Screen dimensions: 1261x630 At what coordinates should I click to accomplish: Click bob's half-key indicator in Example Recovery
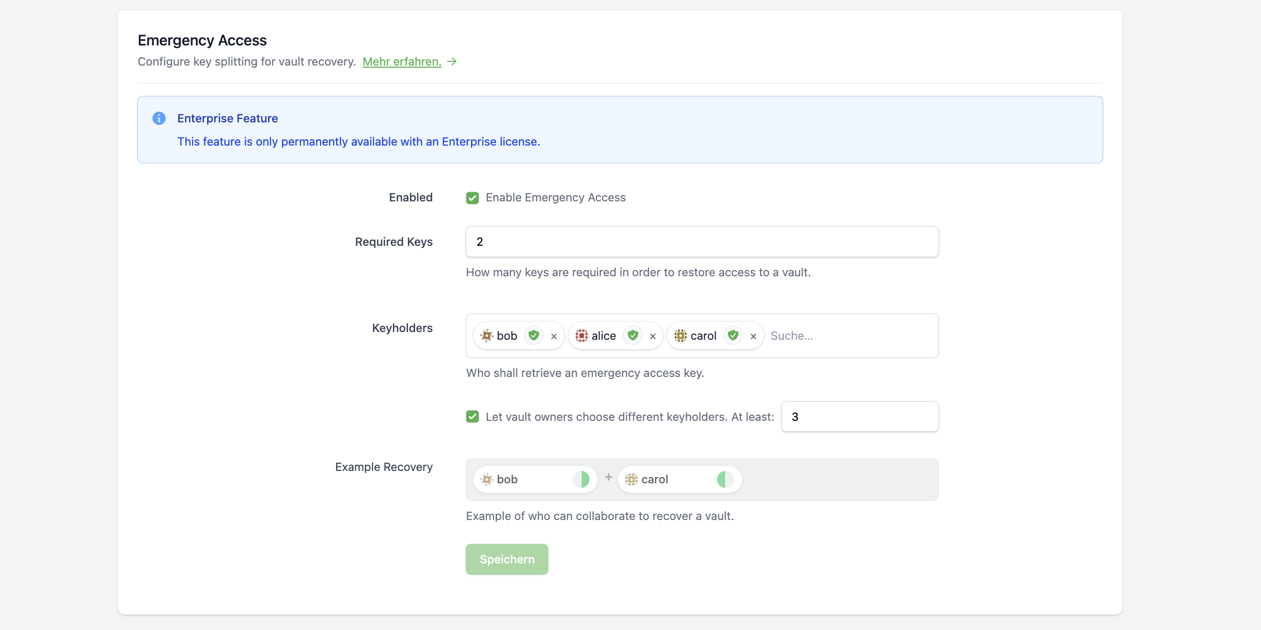pos(581,479)
